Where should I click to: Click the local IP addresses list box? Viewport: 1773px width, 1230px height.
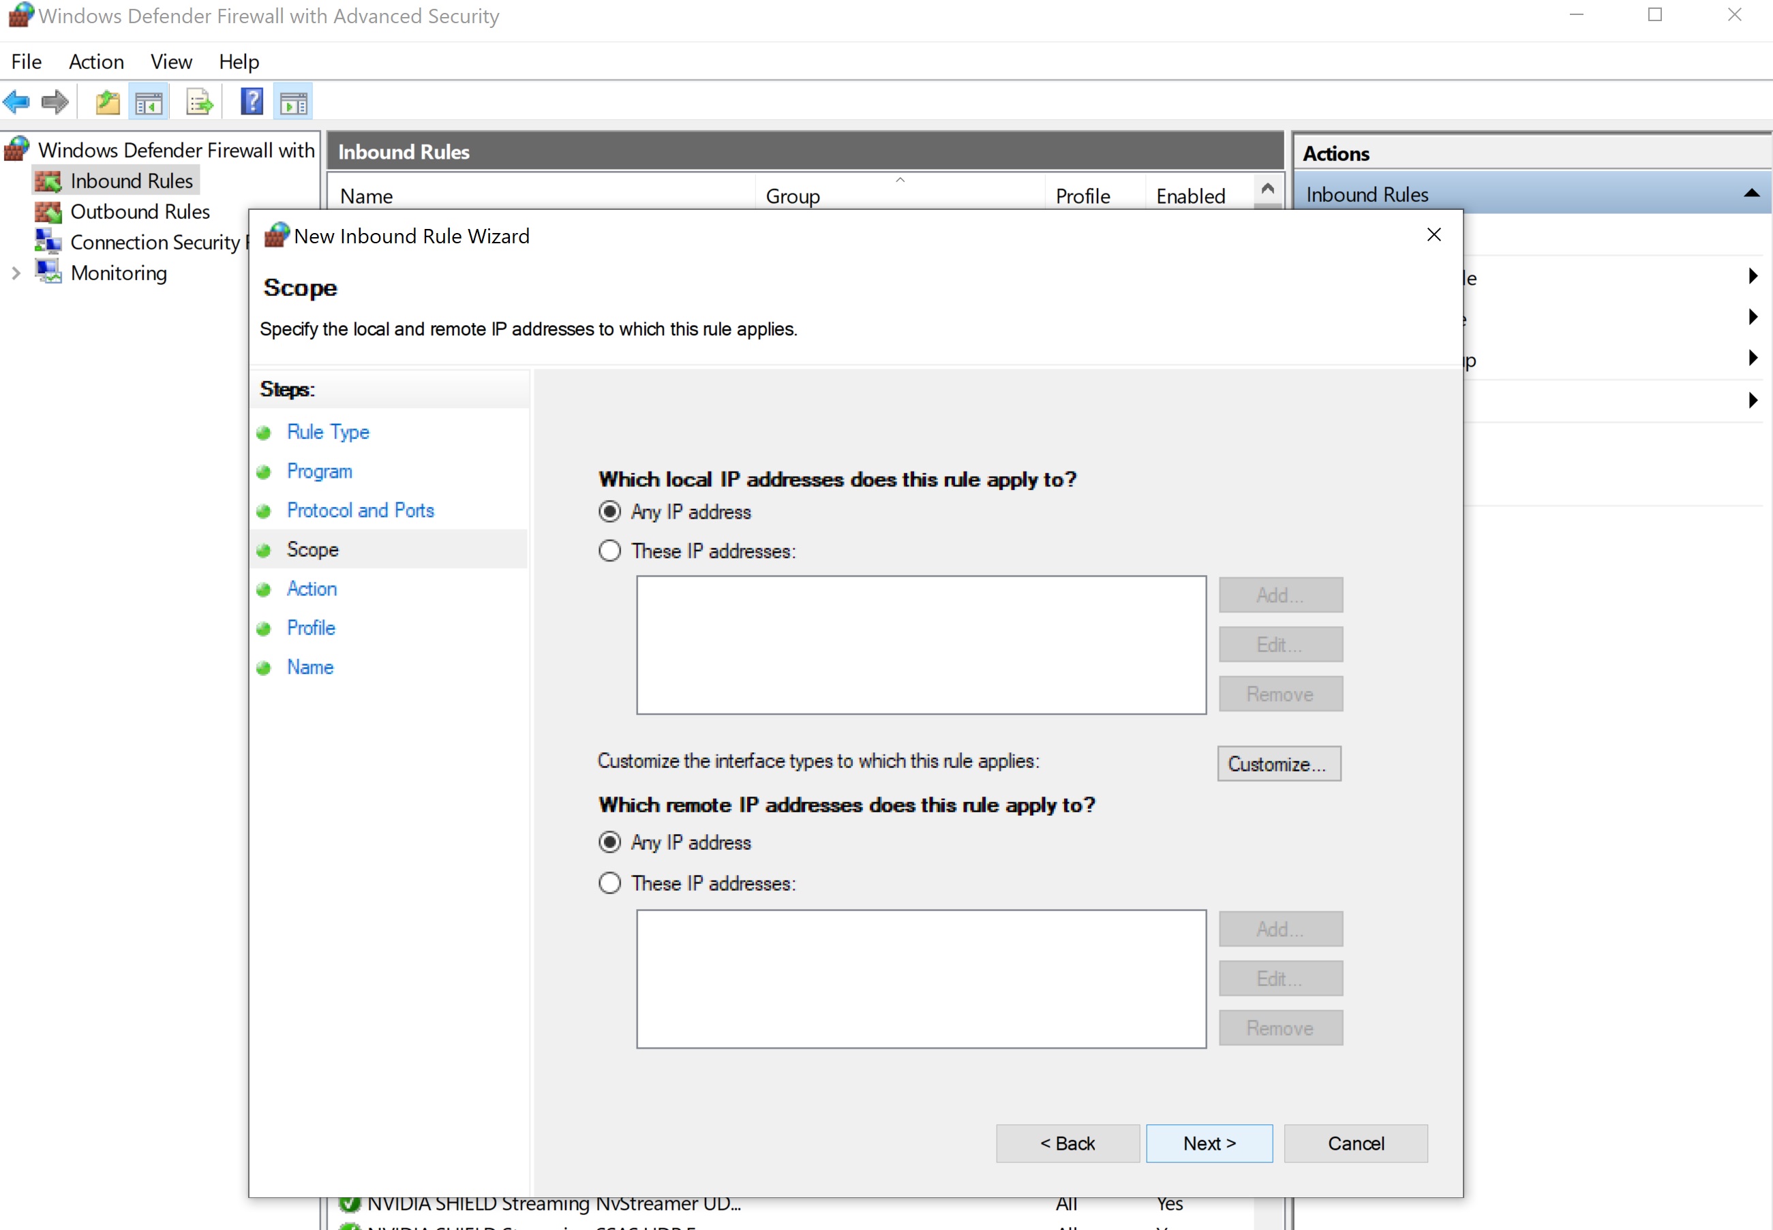coord(920,645)
